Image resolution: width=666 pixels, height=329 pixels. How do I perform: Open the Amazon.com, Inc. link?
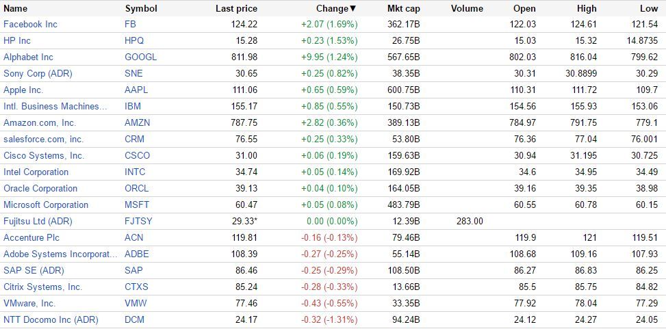click(40, 122)
